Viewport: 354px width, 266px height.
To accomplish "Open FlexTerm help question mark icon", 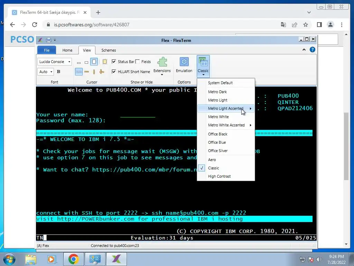I will coord(313,50).
